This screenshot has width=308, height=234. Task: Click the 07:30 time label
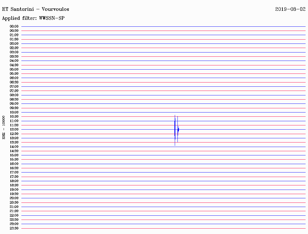click(14, 91)
